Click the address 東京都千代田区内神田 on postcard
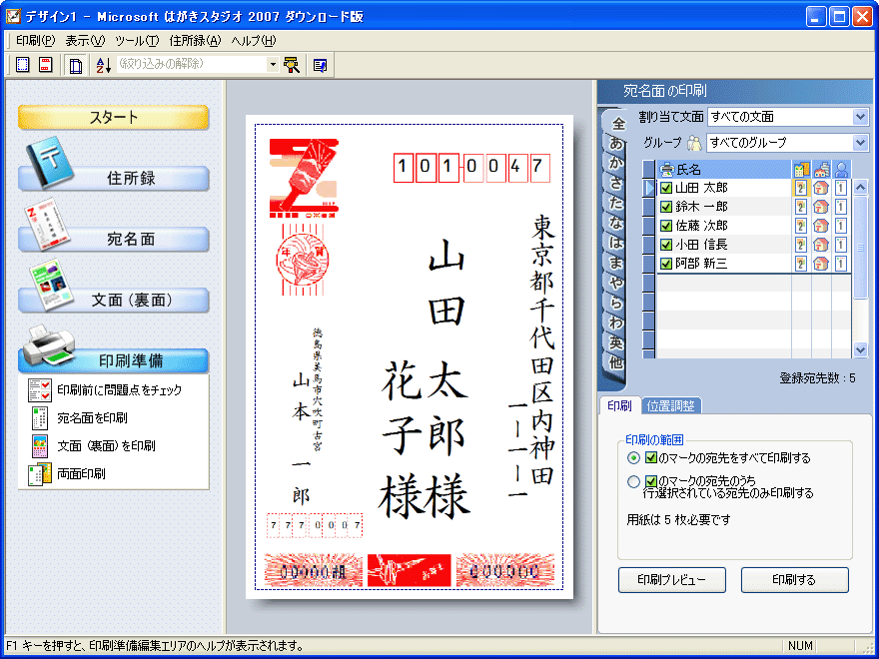The height and width of the screenshot is (659, 879). click(x=542, y=350)
